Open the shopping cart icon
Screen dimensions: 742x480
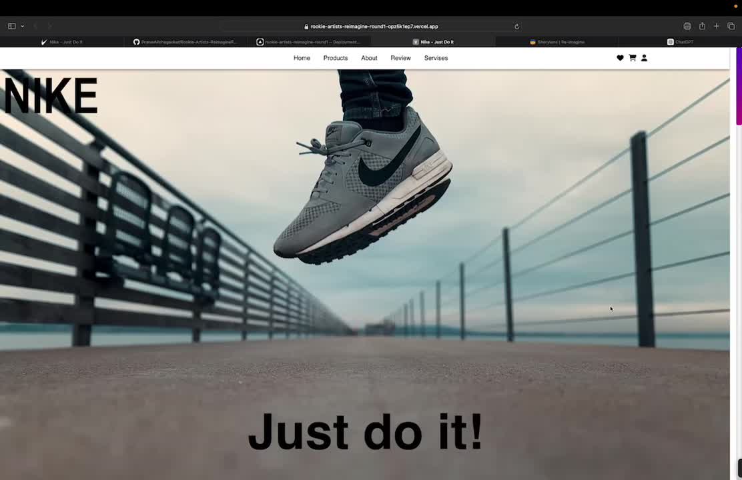(632, 58)
